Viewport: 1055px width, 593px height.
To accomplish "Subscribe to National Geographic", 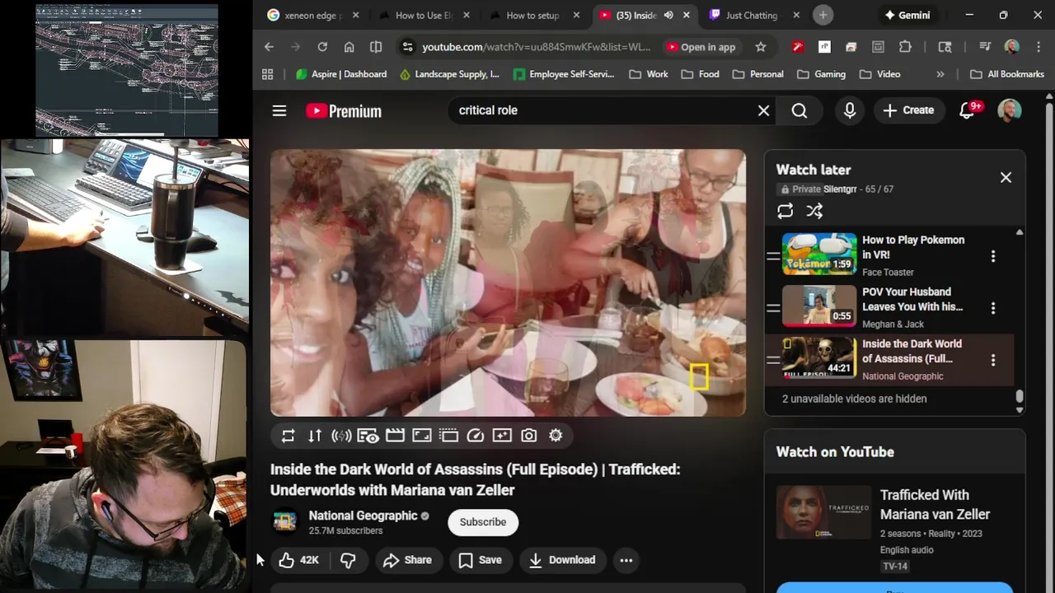I will [483, 522].
